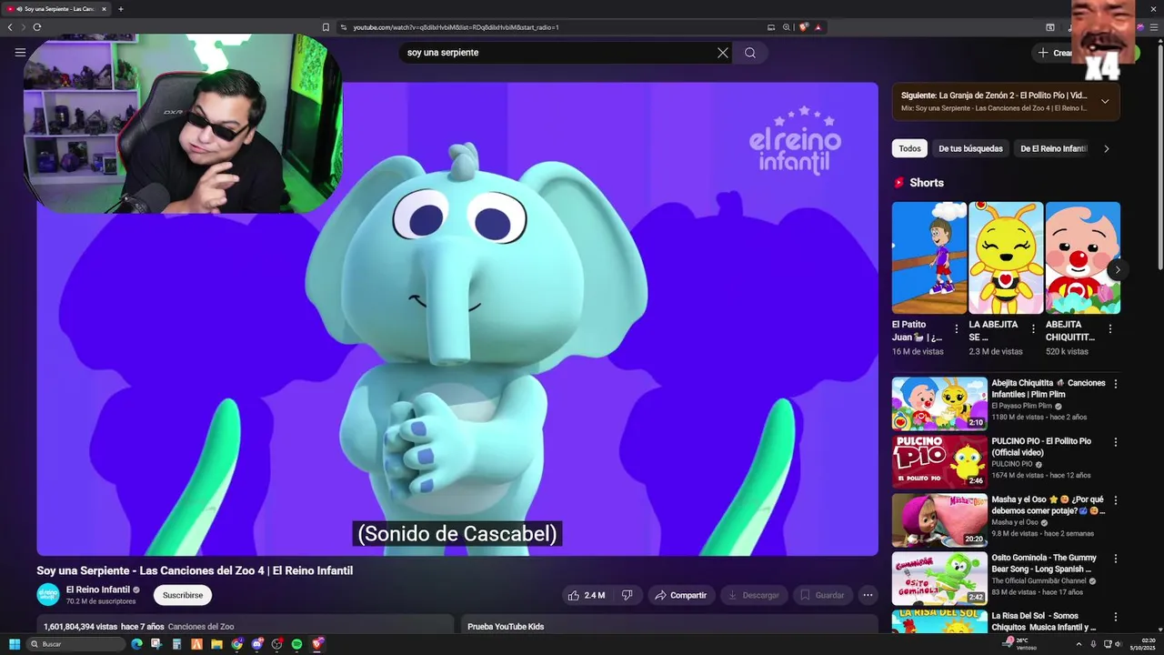Open Abejita Chiquitita Plim Plim video thumbnail
Image resolution: width=1164 pixels, height=655 pixels.
[x=939, y=403]
